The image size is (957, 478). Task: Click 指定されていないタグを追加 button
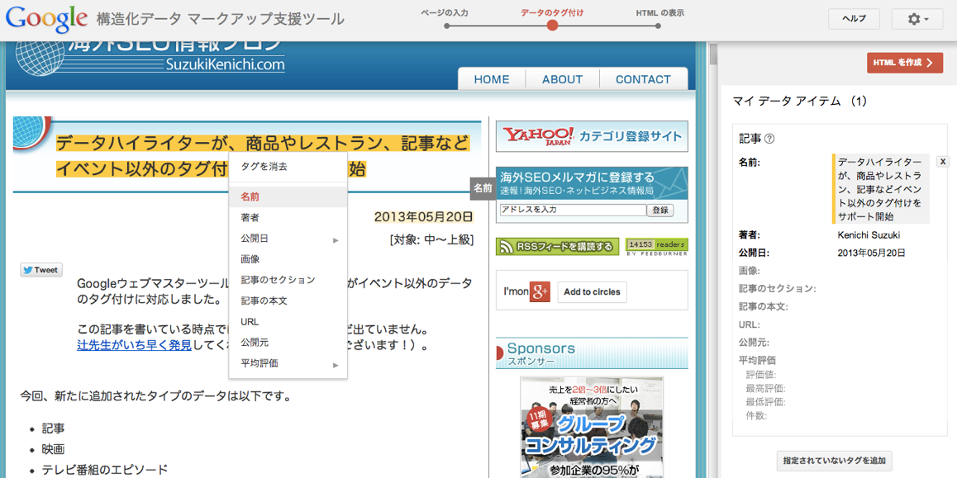click(835, 461)
